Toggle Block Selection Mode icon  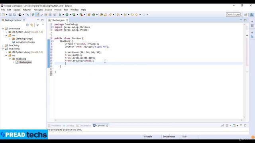[x=50, y=15]
